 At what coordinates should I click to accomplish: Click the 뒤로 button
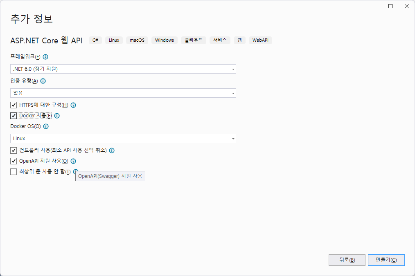tap(347, 260)
